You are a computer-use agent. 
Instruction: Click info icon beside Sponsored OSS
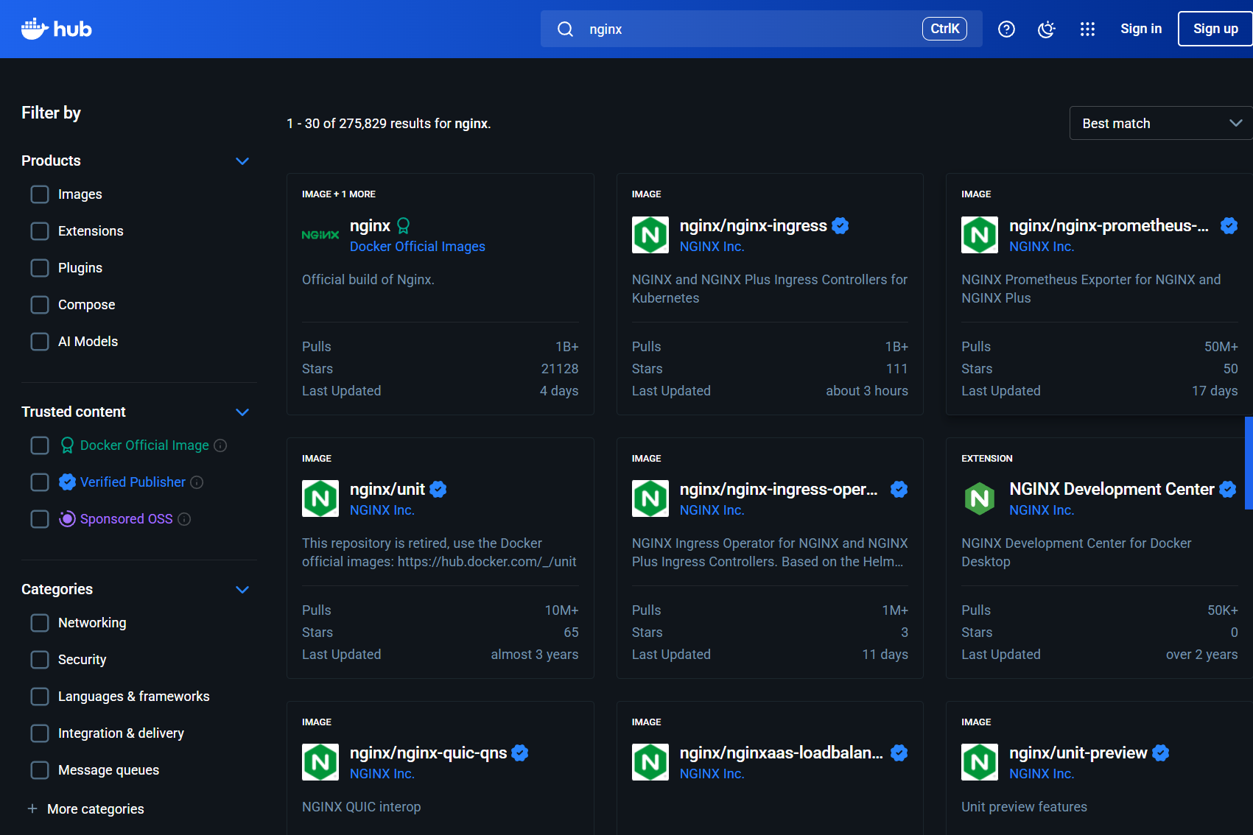184,519
